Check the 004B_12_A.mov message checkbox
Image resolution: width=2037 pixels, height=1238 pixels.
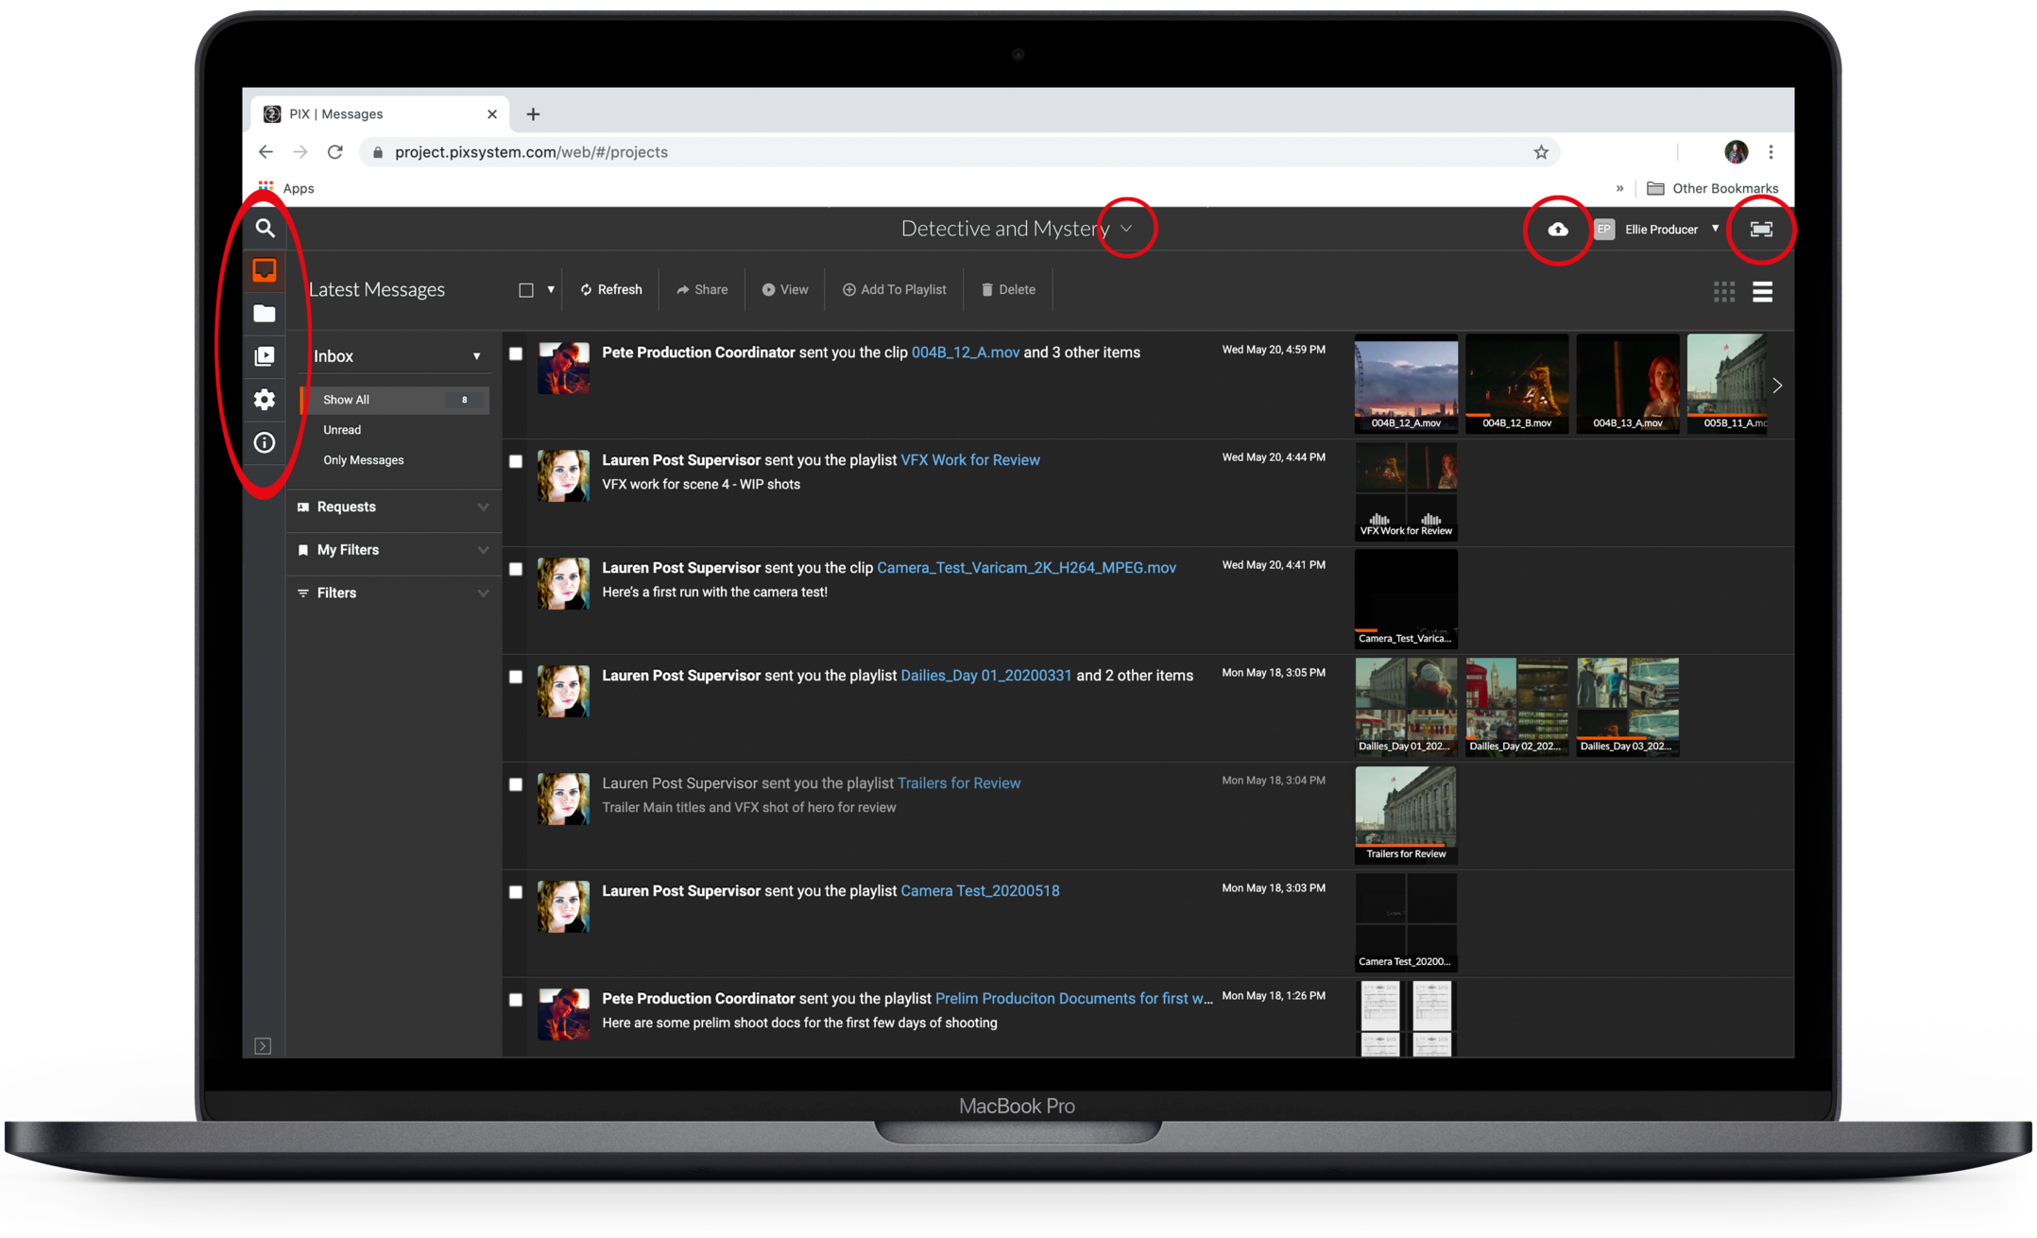click(x=516, y=353)
